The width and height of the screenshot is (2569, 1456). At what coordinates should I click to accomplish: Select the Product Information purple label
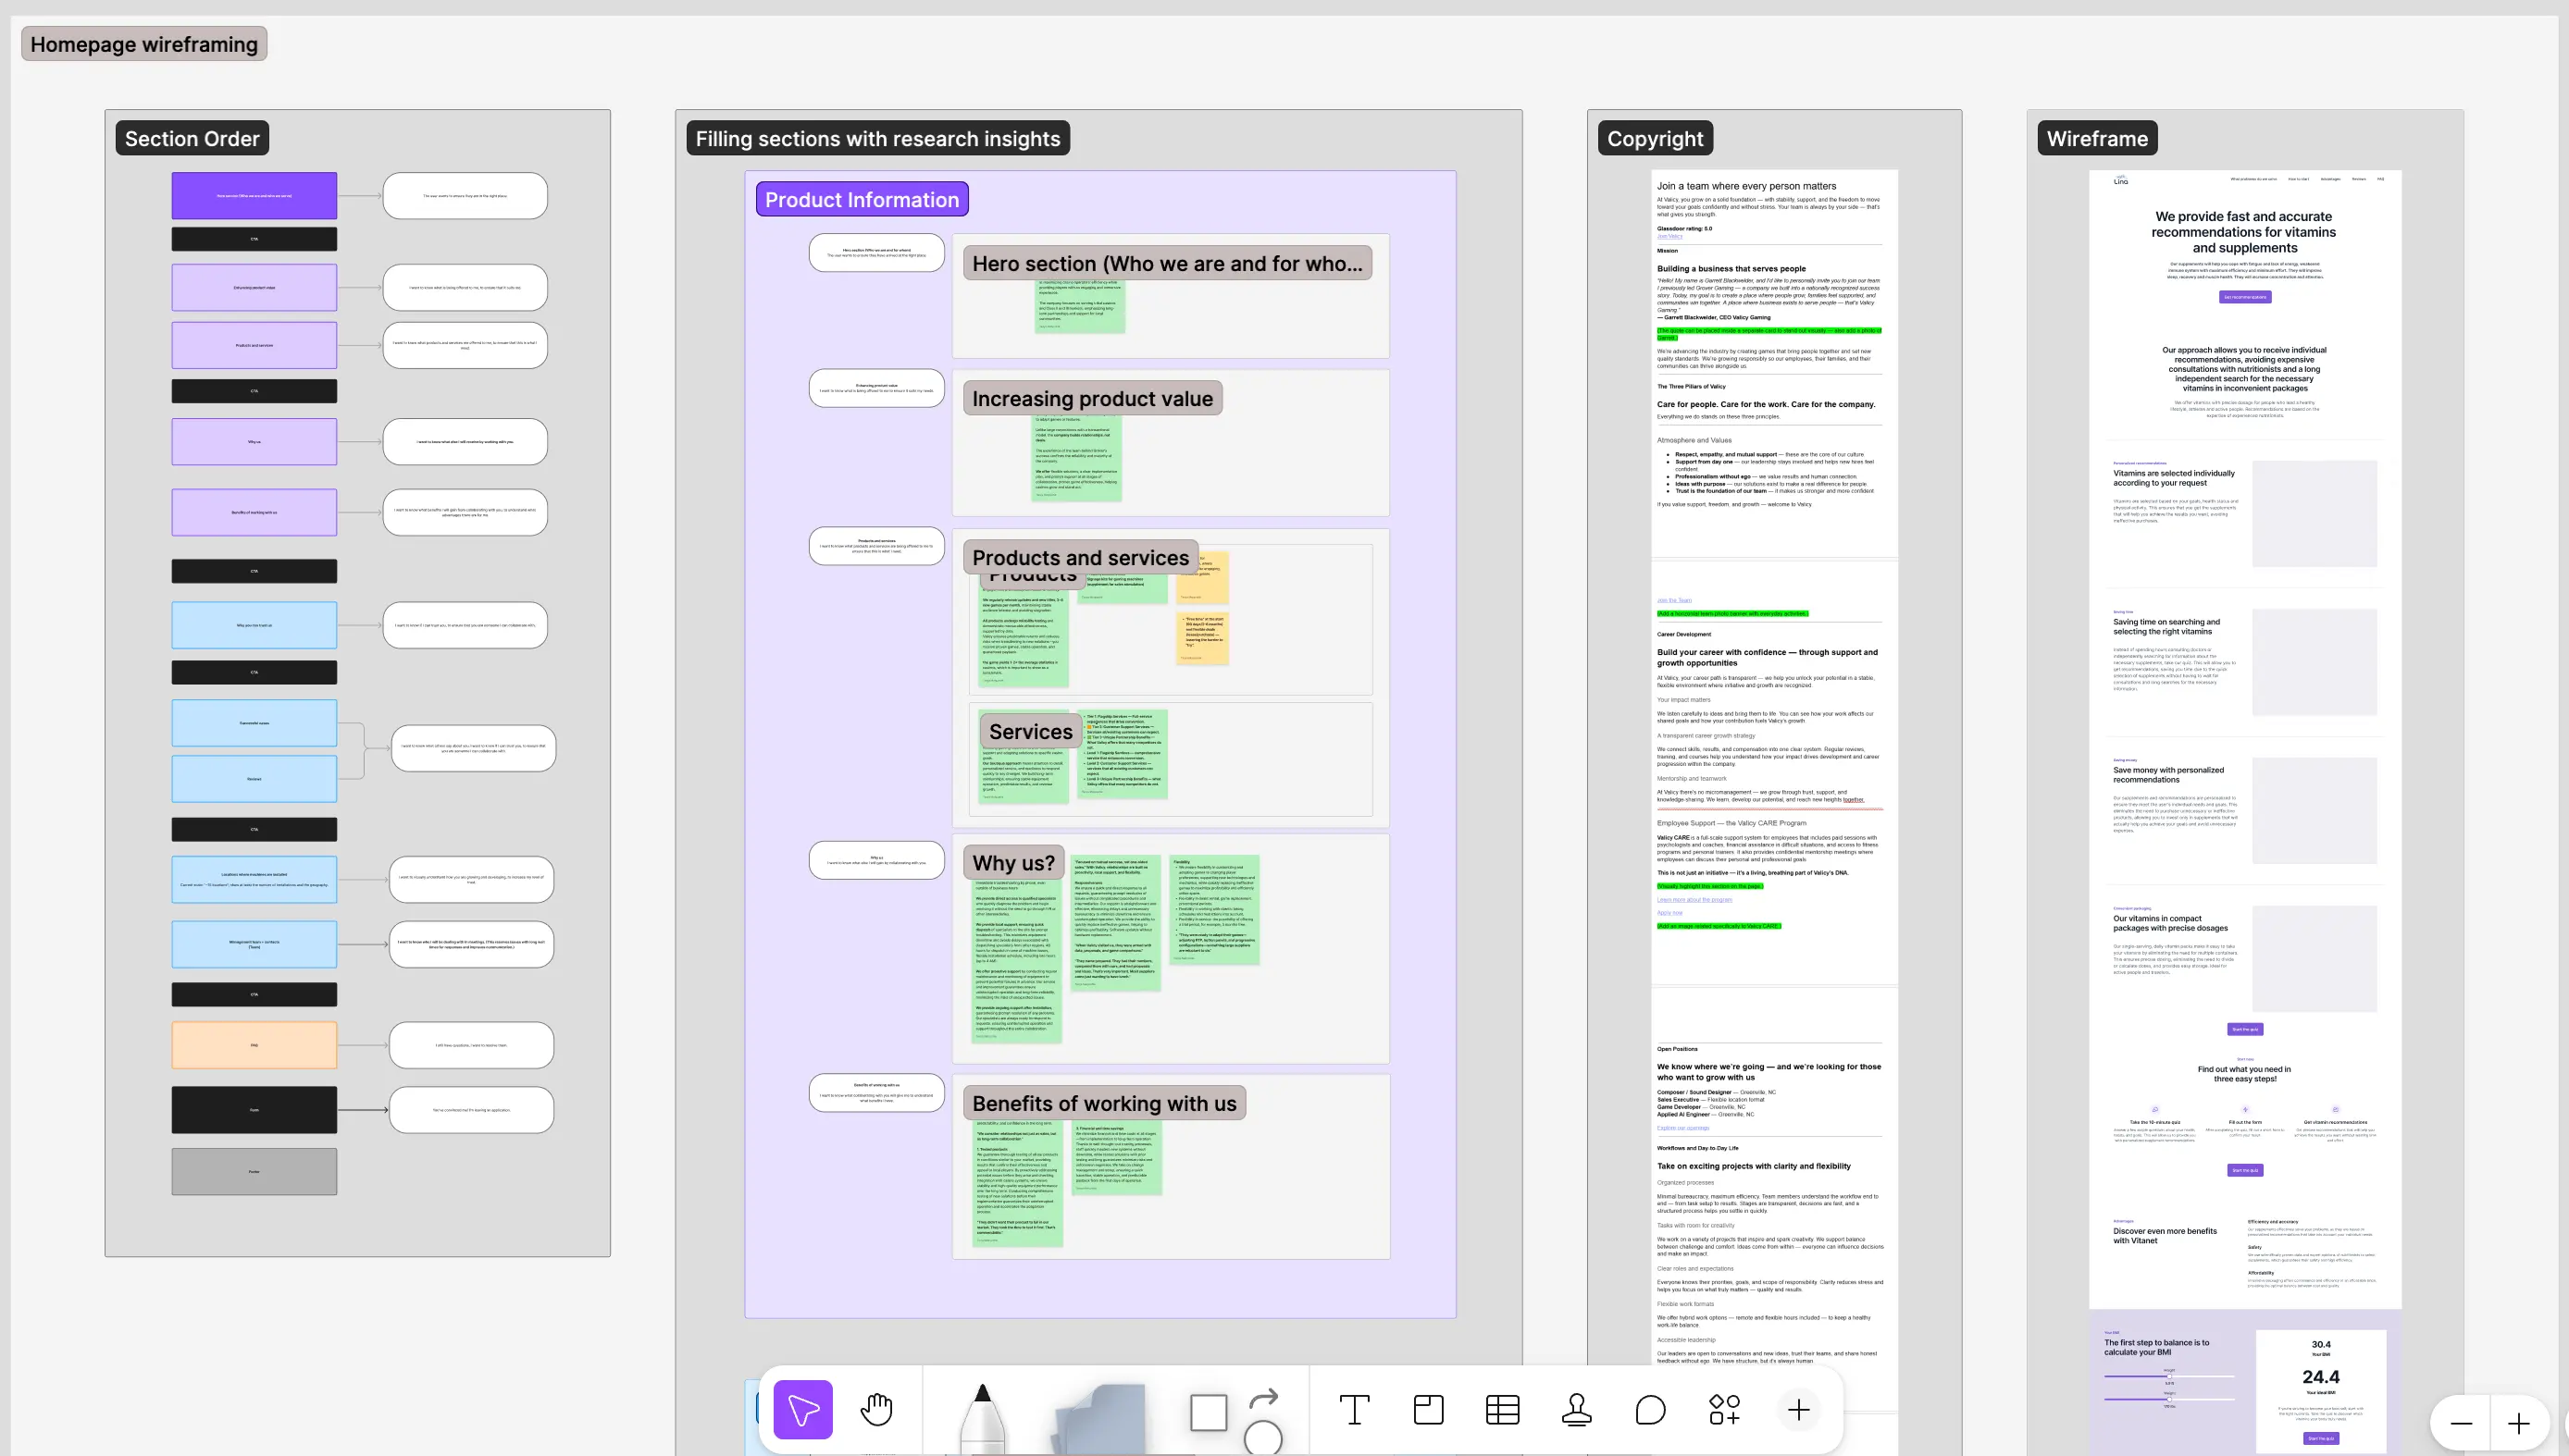(862, 199)
